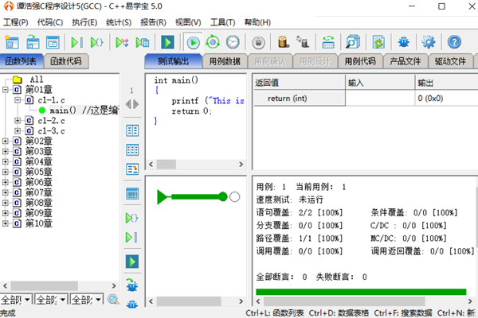Open the 执行(E) menu
This screenshot has height=318, width=478.
[x=84, y=22]
